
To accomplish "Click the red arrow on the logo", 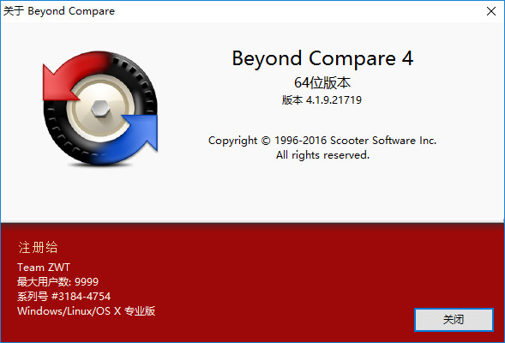I will 75,75.
